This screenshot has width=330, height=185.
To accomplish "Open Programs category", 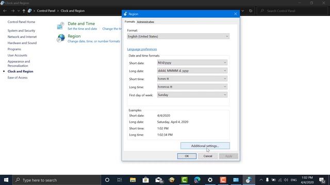I will tap(14, 49).
